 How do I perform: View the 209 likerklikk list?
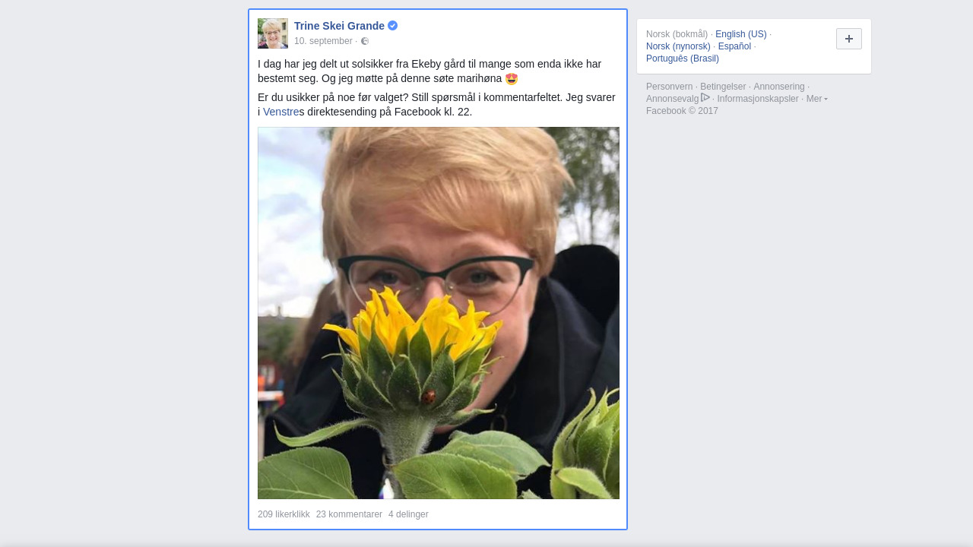(284, 514)
